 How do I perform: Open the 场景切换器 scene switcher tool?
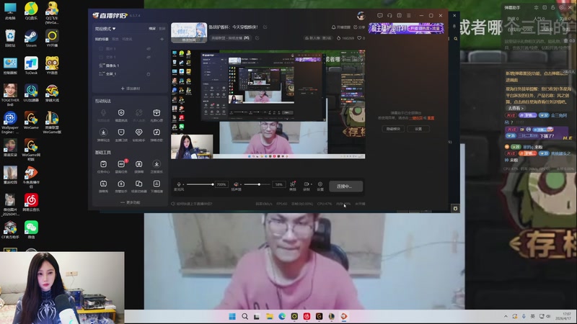tap(138, 184)
